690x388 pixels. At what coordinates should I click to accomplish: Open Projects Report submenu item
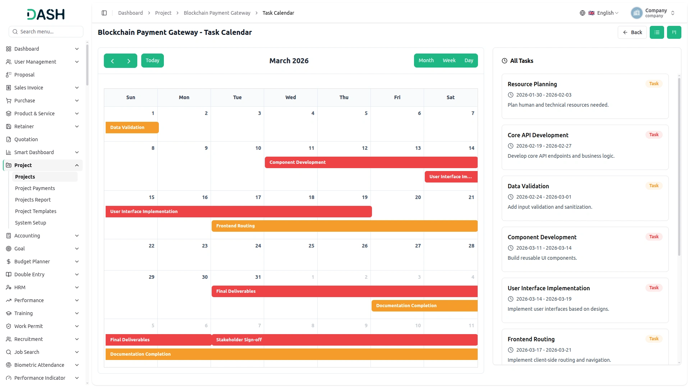click(33, 200)
